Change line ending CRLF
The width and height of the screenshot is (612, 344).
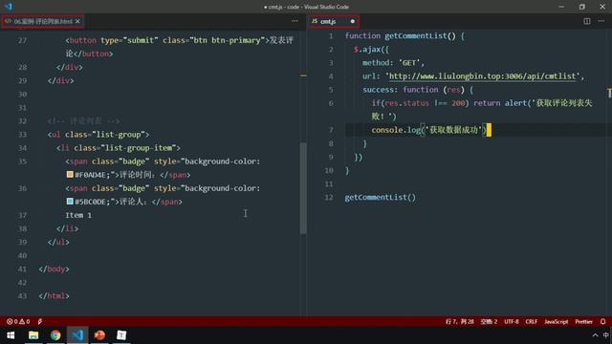coord(532,321)
